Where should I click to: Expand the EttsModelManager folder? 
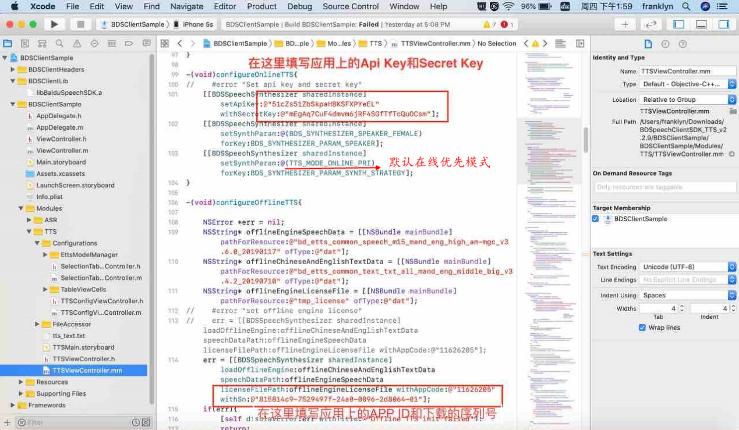(x=45, y=255)
